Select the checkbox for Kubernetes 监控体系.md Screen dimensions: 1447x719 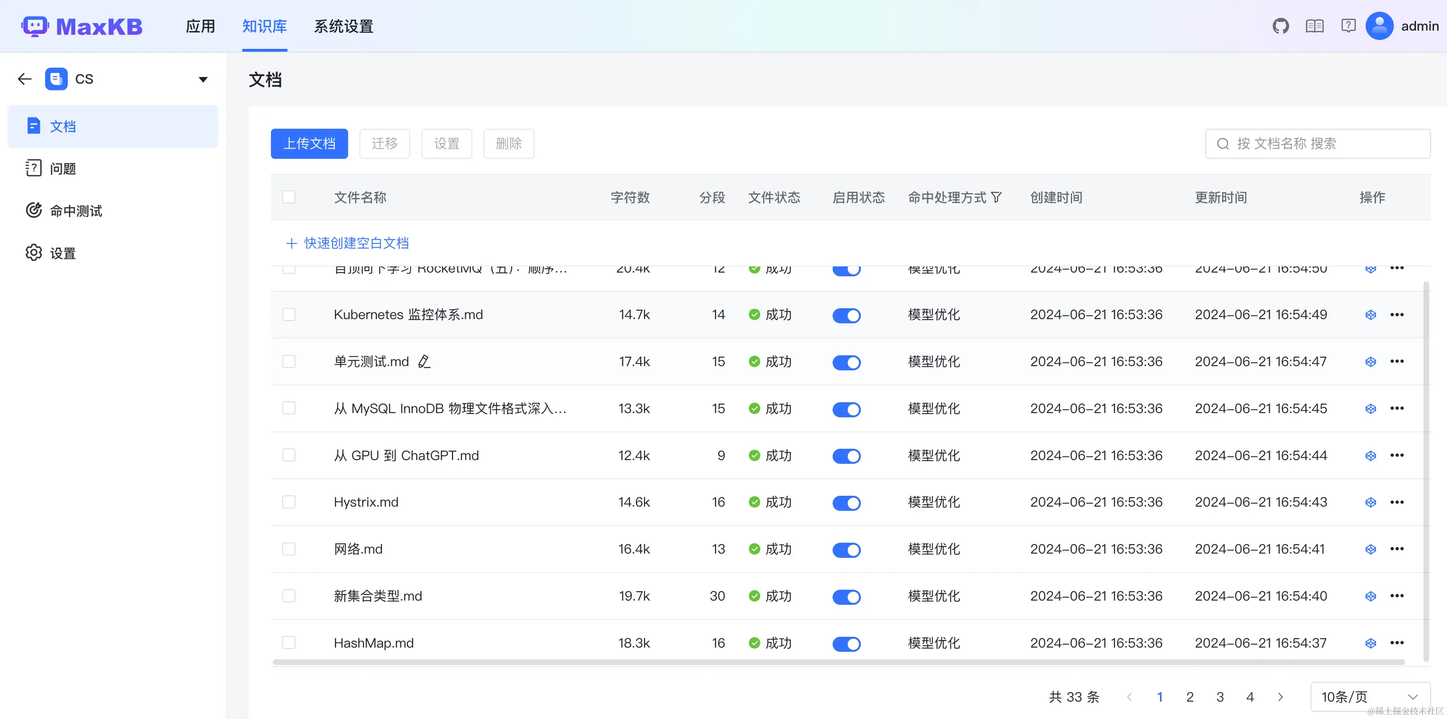289,314
